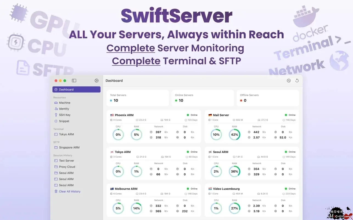Select Dashboard in the sidebar
Viewport: 353px width, 220px height.
[x=76, y=89]
